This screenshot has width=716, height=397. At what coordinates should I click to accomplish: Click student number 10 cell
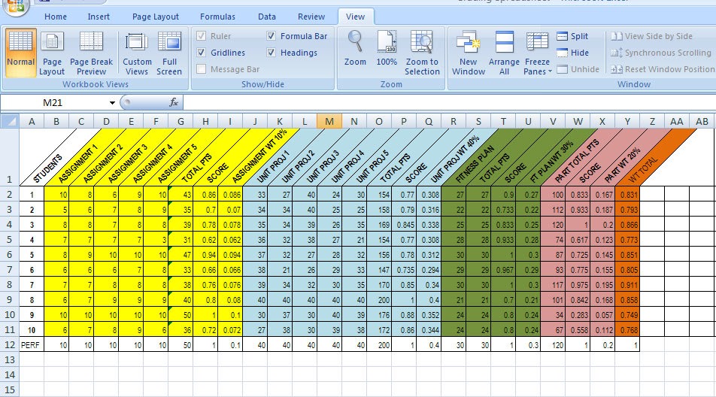[32, 330]
